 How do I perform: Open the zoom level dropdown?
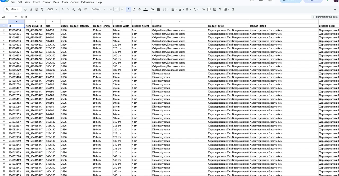[52, 9]
